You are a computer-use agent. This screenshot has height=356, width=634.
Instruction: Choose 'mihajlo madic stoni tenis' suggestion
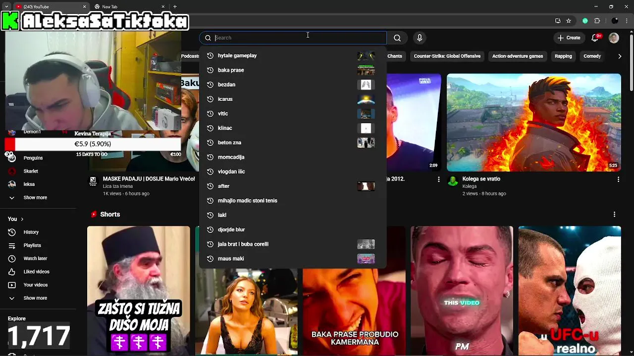(x=292, y=201)
